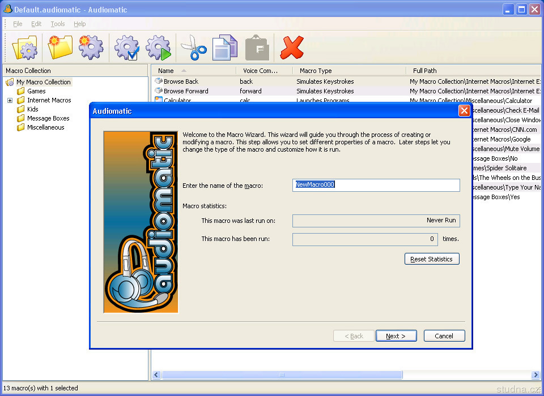The image size is (544, 396).
Task: Click the Browse Forward macro row icon
Action: (159, 91)
